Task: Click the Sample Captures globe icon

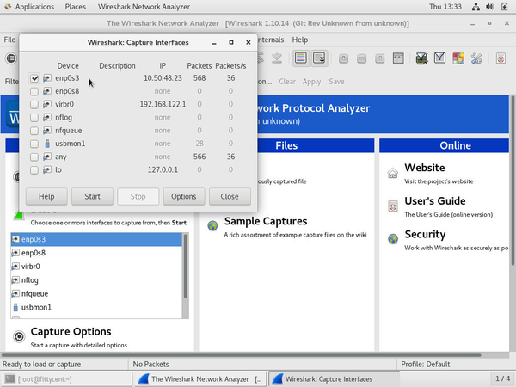Action: click(212, 225)
